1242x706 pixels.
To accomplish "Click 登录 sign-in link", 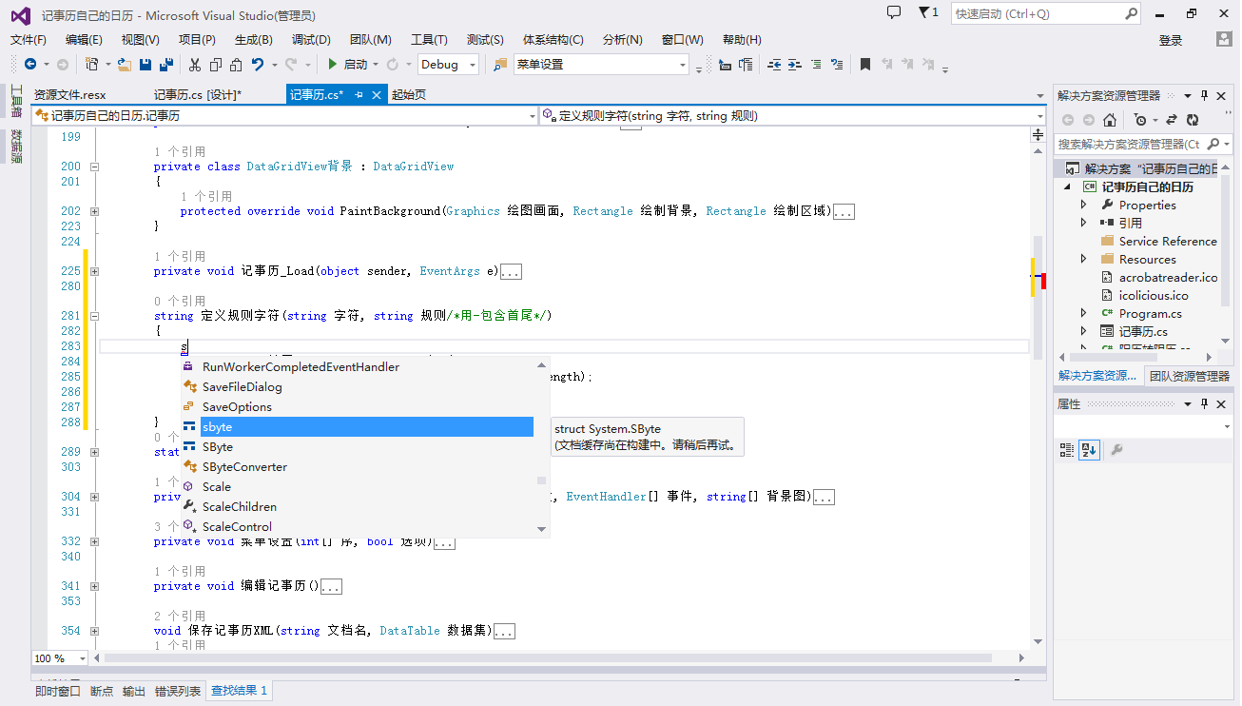I will click(1170, 40).
